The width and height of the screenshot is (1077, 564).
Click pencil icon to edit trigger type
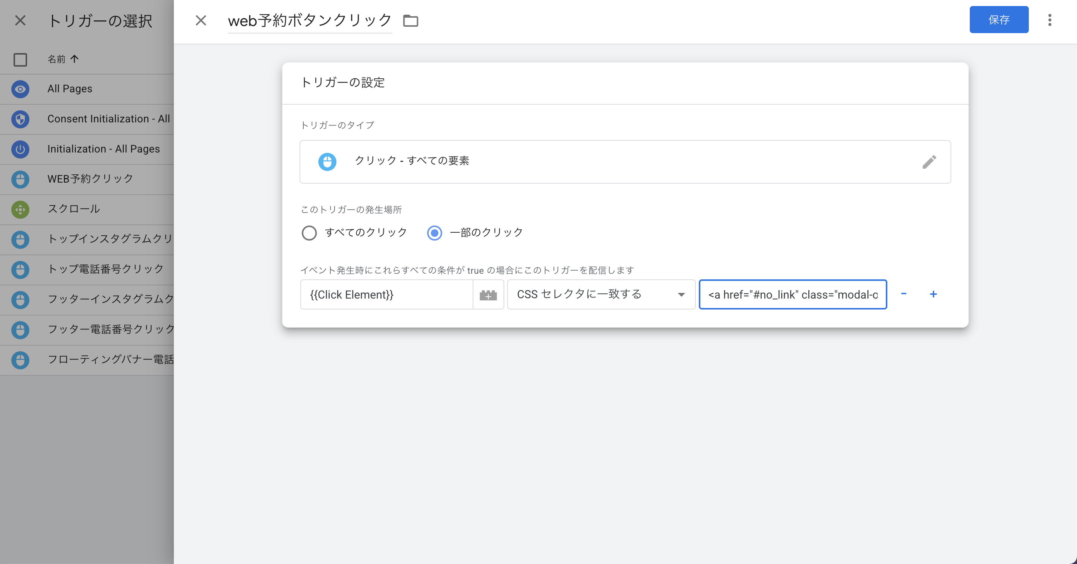pos(929,162)
